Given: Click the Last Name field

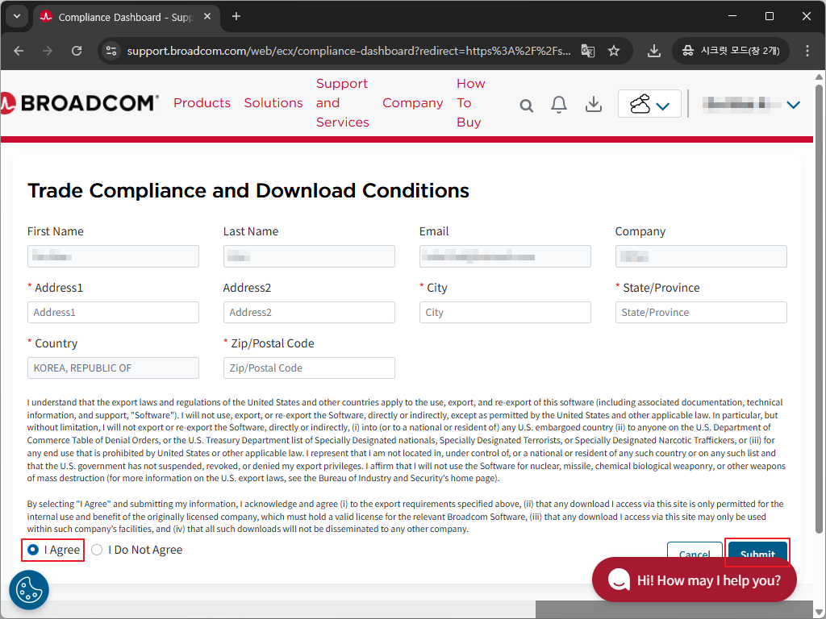Looking at the screenshot, I should coord(309,256).
